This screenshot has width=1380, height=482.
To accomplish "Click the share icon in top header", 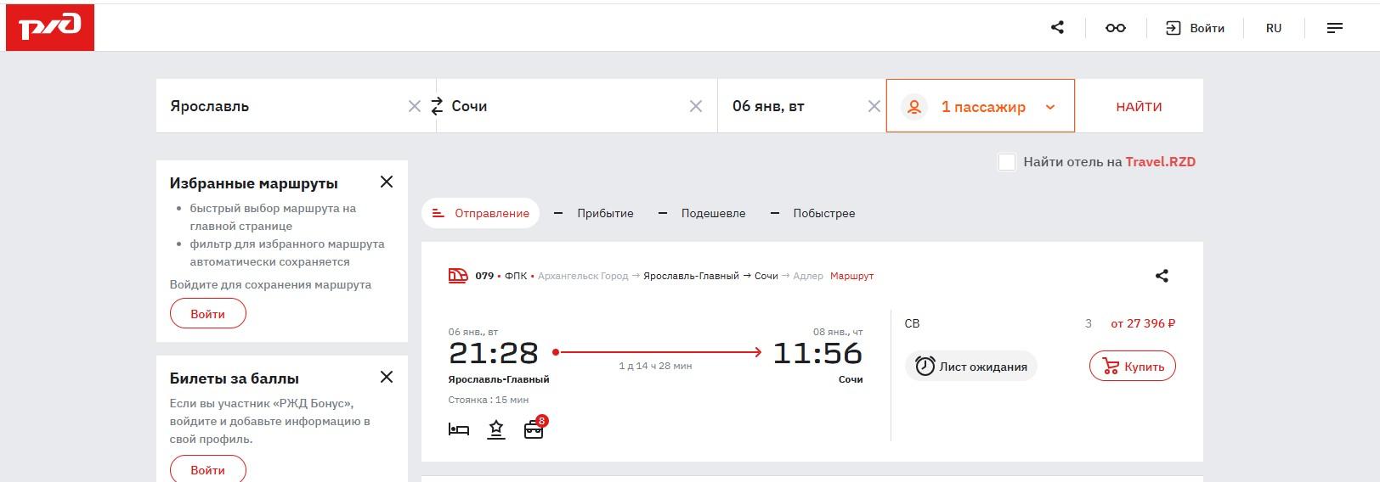I will [1057, 27].
